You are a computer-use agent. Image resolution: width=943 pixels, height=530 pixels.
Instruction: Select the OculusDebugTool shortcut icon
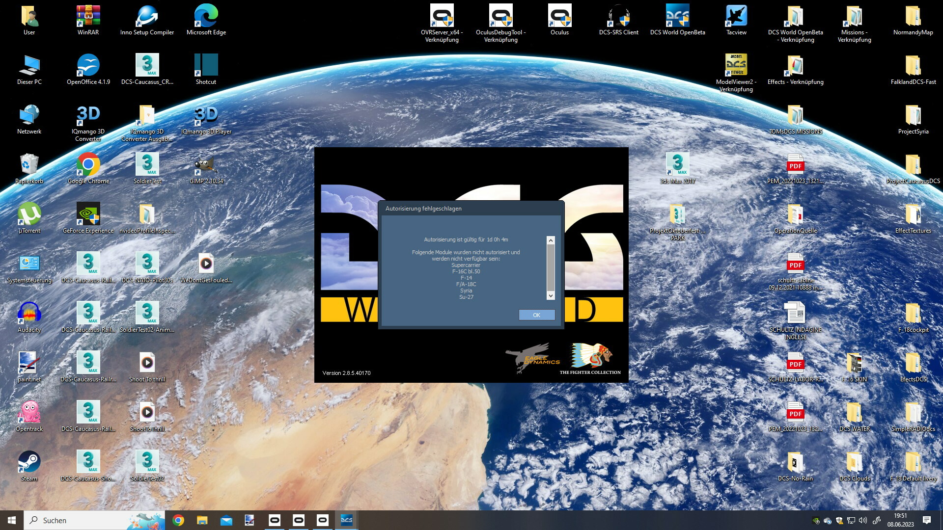point(501,24)
